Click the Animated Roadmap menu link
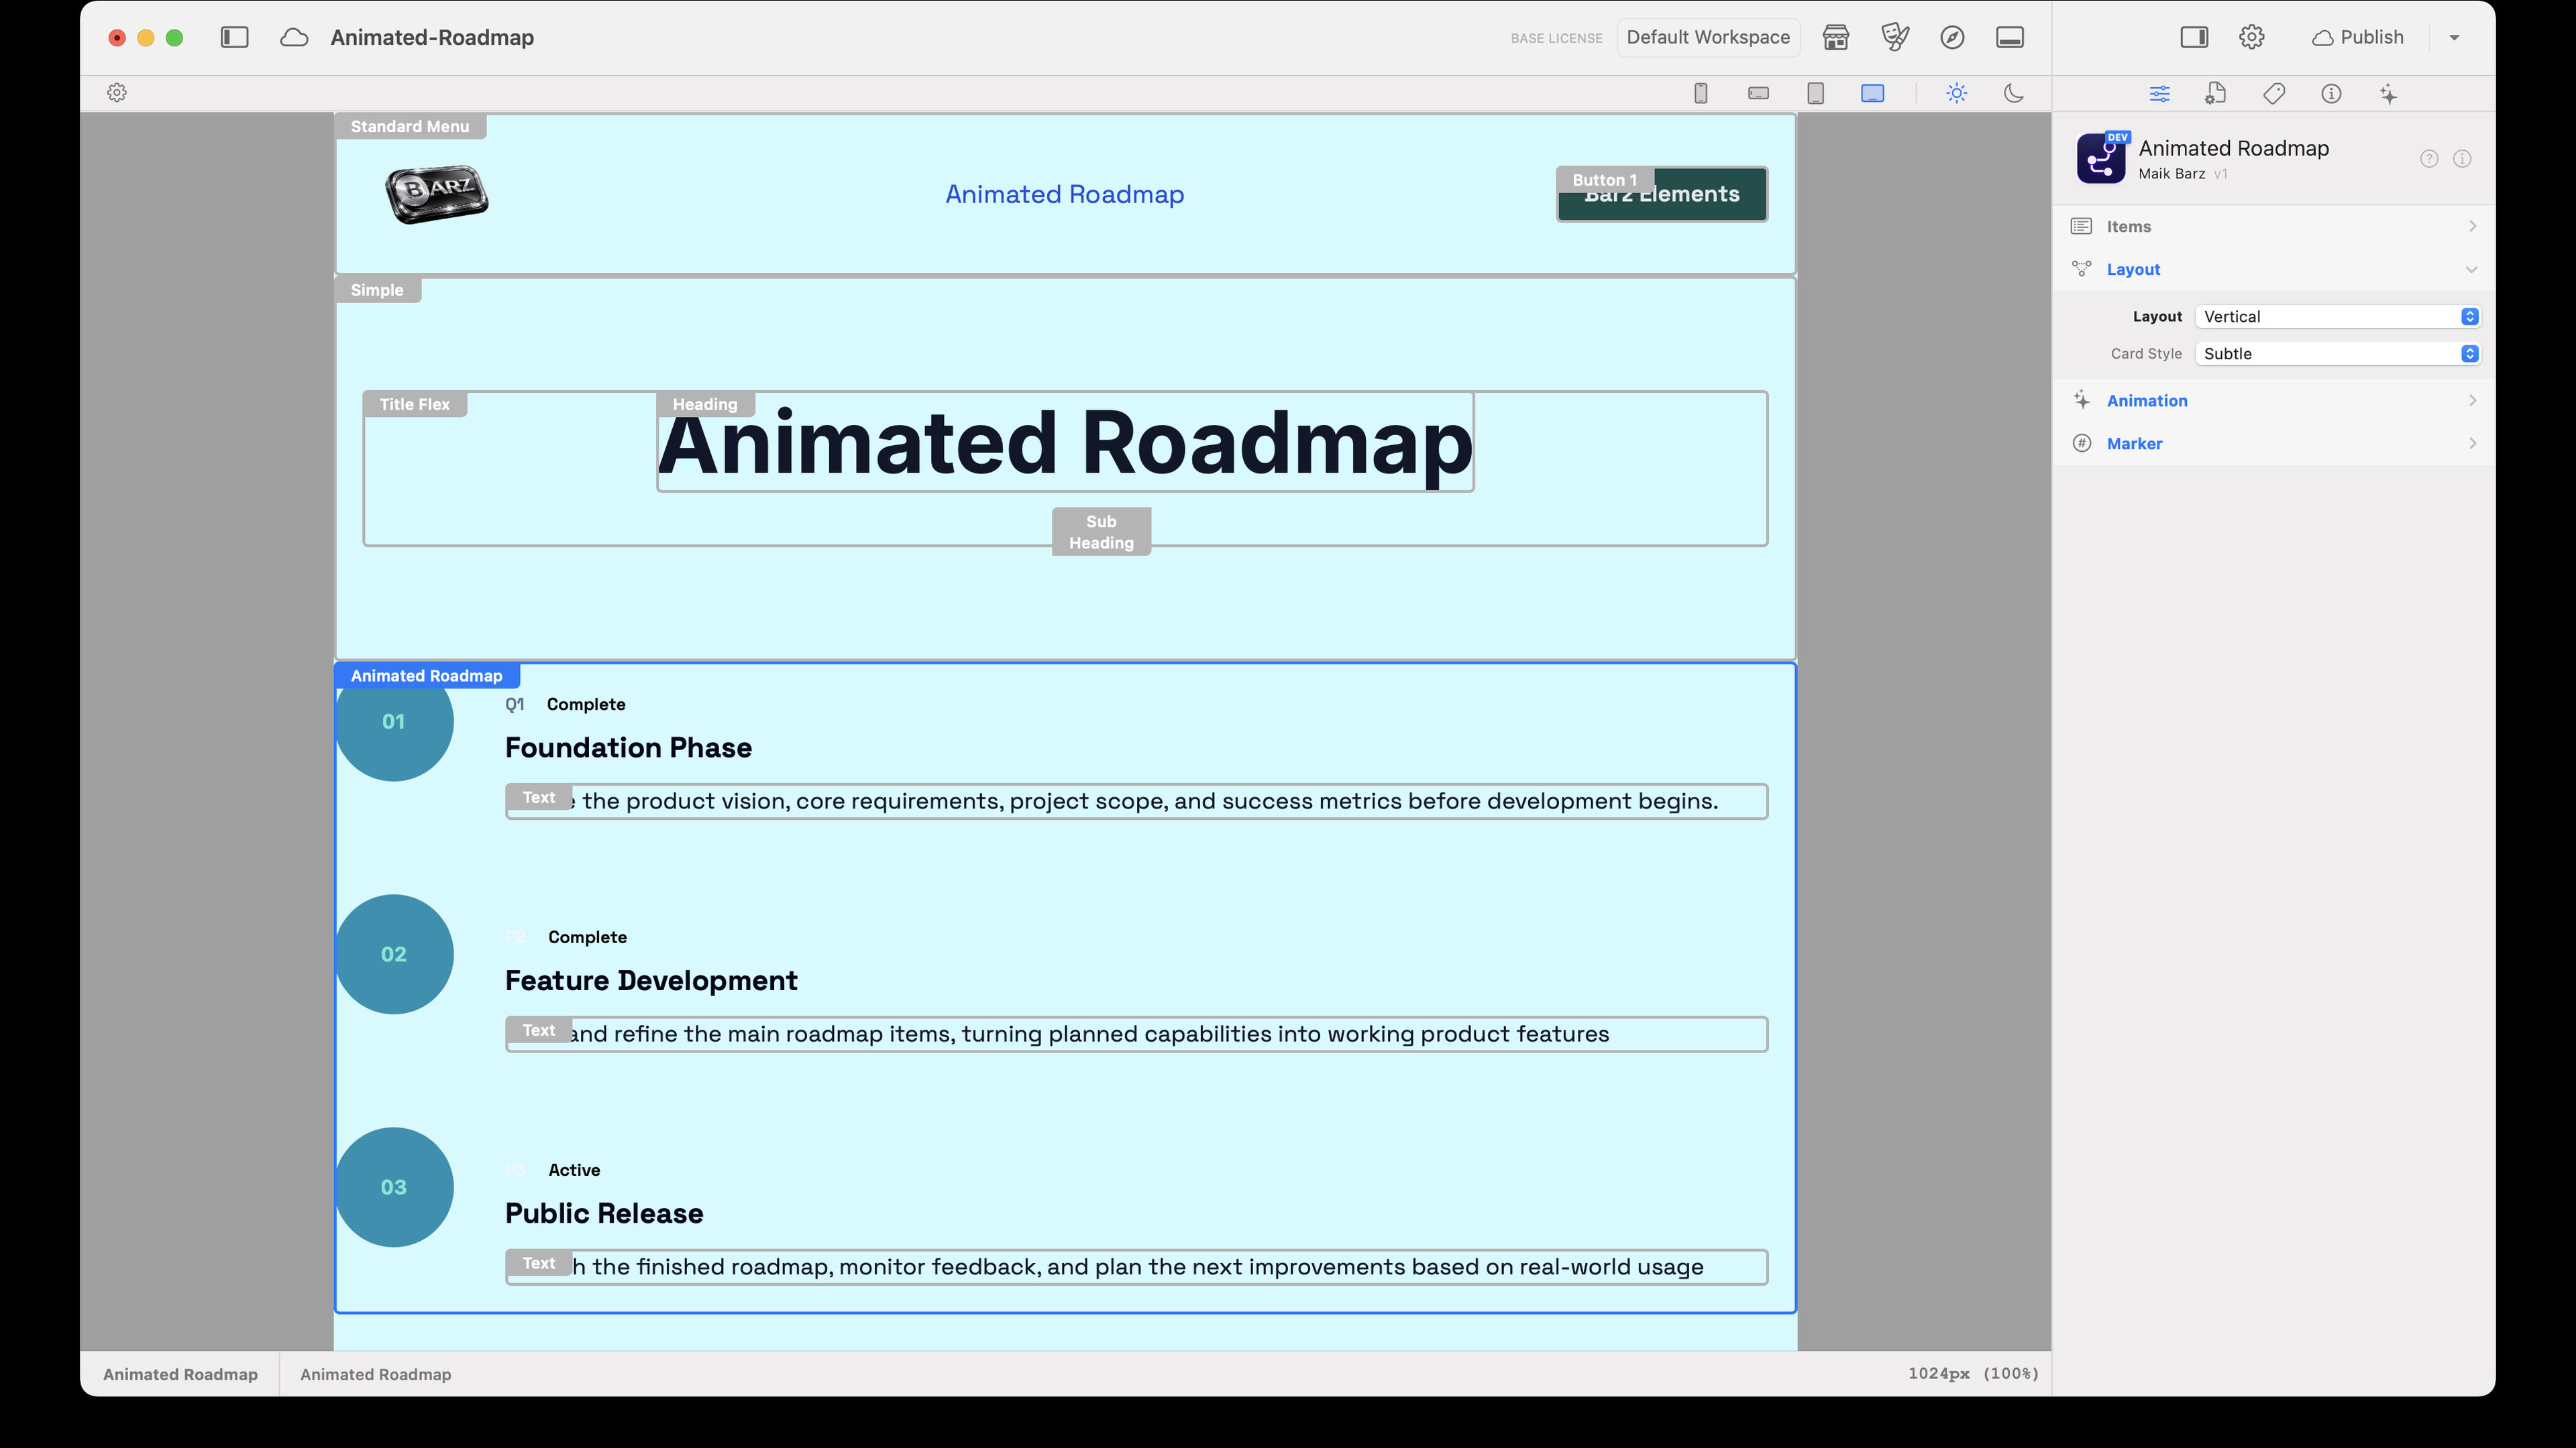 1064,194
